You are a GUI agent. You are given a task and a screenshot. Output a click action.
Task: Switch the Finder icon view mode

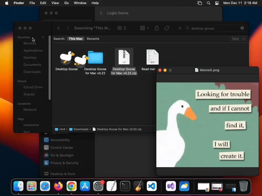point(122,28)
